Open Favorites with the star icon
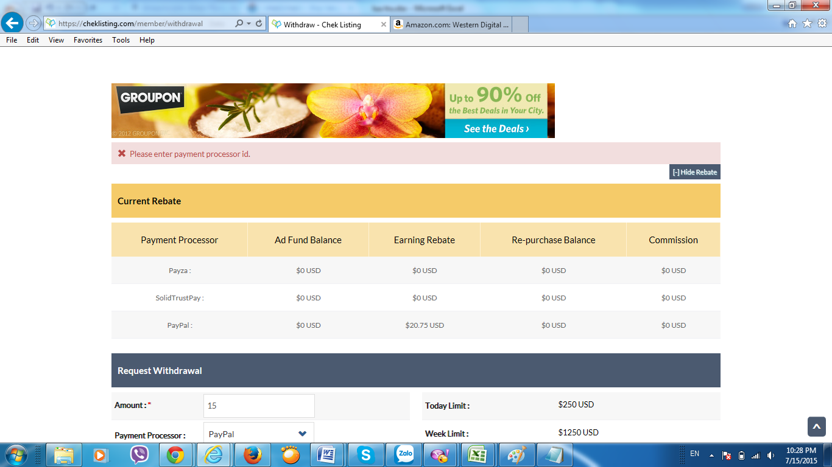Screen dimensions: 832x467 [x=807, y=24]
